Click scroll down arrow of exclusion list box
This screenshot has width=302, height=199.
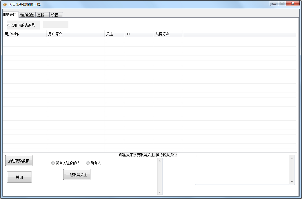(160, 192)
